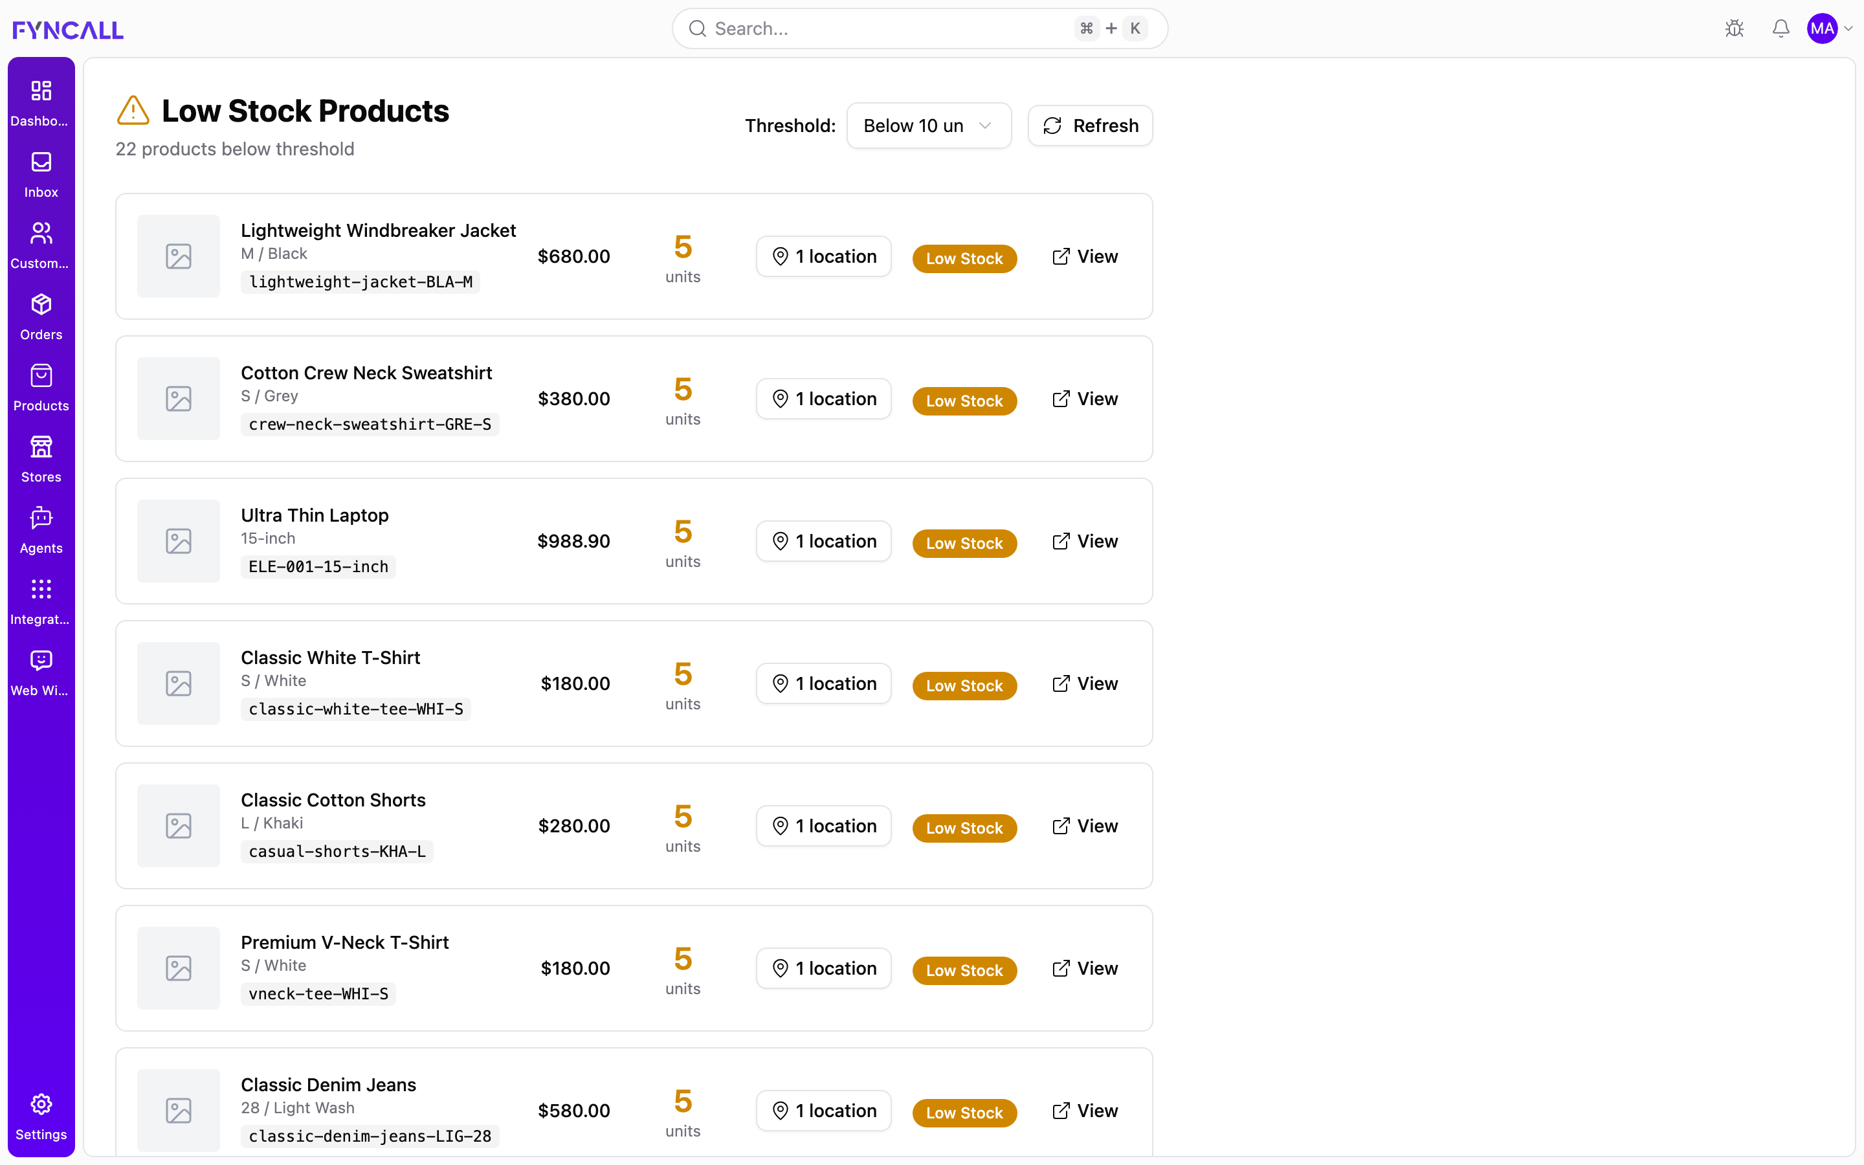Click the warning triangle icon by heading
The height and width of the screenshot is (1165, 1864).
[133, 110]
